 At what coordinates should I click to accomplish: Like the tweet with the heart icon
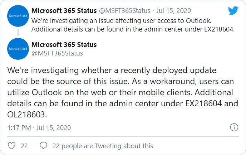click(12, 146)
